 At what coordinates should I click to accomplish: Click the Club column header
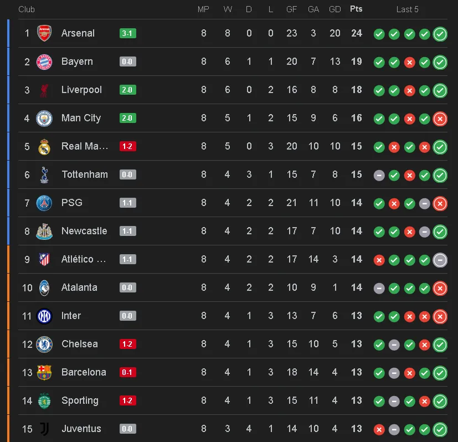tap(26, 9)
